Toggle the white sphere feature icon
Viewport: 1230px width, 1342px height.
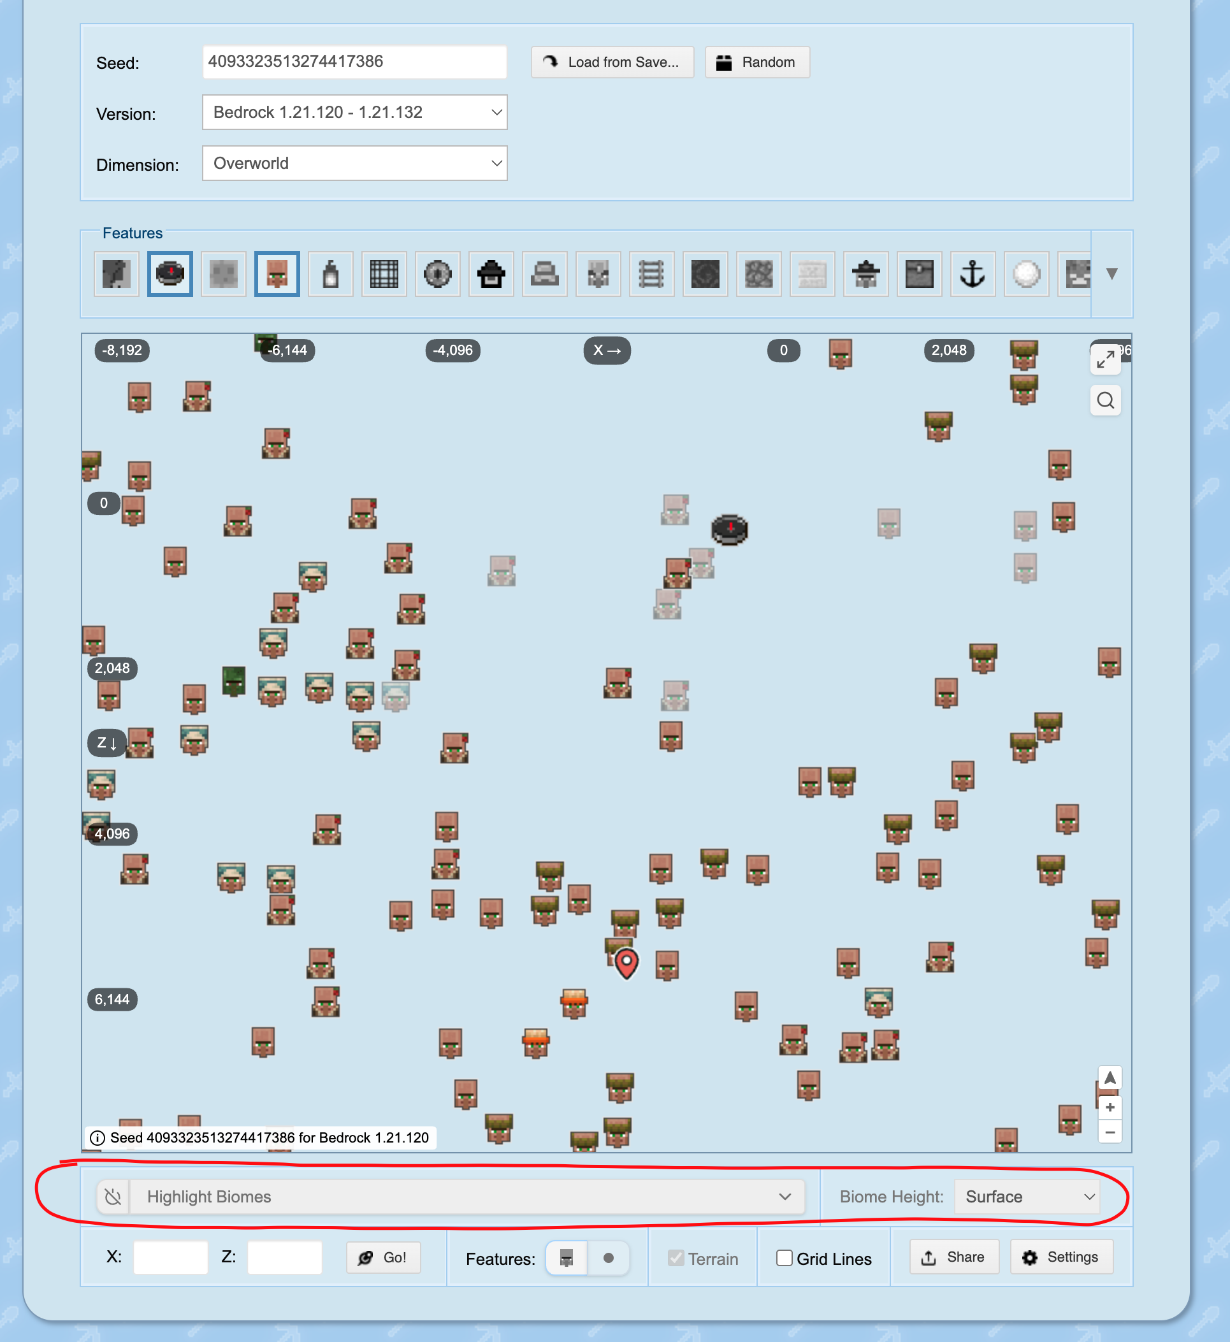pyautogui.click(x=1026, y=273)
